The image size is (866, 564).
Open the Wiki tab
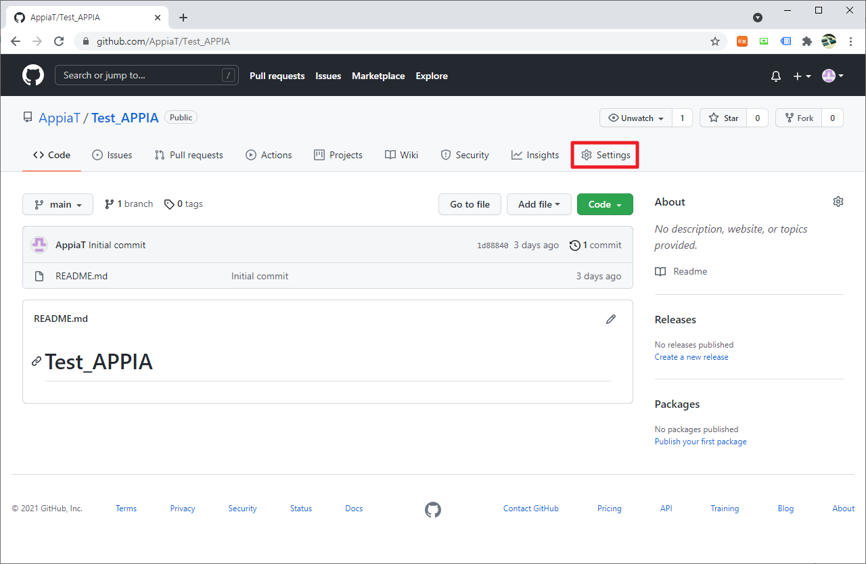click(402, 155)
